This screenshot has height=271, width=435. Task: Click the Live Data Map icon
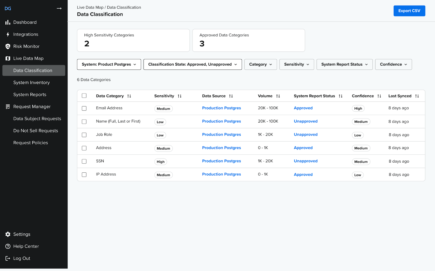[x=8, y=58]
